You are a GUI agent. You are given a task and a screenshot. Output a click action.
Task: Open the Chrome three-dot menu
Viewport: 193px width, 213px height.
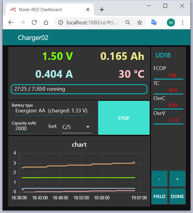pos(182,22)
